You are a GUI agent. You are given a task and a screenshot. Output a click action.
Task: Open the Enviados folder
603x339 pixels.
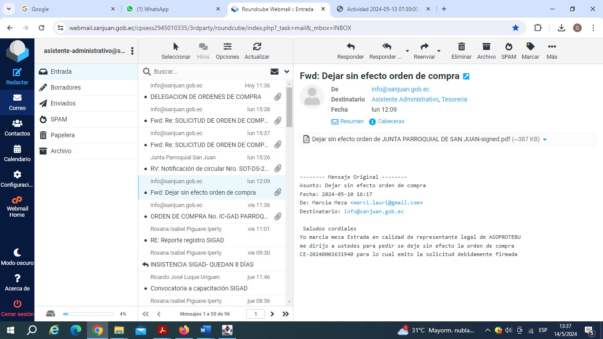(x=63, y=103)
